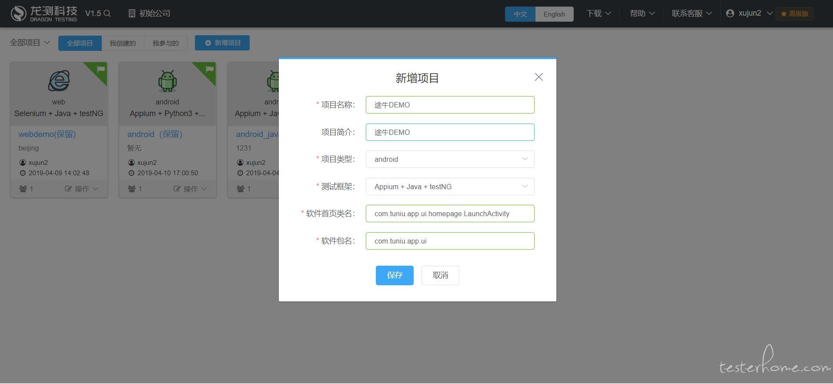
Task: Click the 暂无 description text
Action: [x=134, y=148]
